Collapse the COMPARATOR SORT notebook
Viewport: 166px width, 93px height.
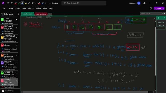click(17, 37)
